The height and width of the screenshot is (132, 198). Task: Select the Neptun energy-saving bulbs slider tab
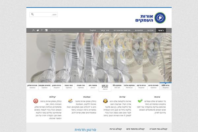pyautogui.click(x=56, y=86)
